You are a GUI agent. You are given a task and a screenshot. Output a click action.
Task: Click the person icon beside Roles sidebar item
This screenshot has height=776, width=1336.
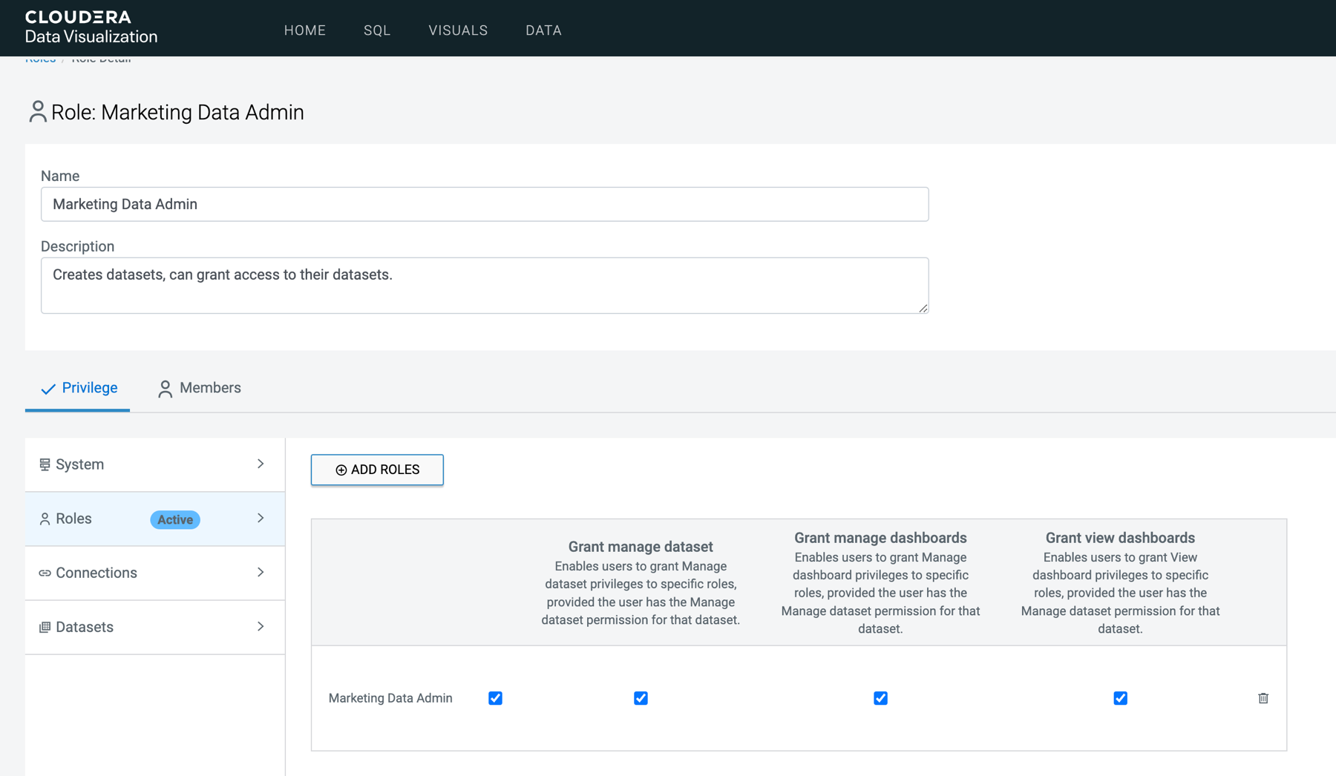click(x=45, y=519)
